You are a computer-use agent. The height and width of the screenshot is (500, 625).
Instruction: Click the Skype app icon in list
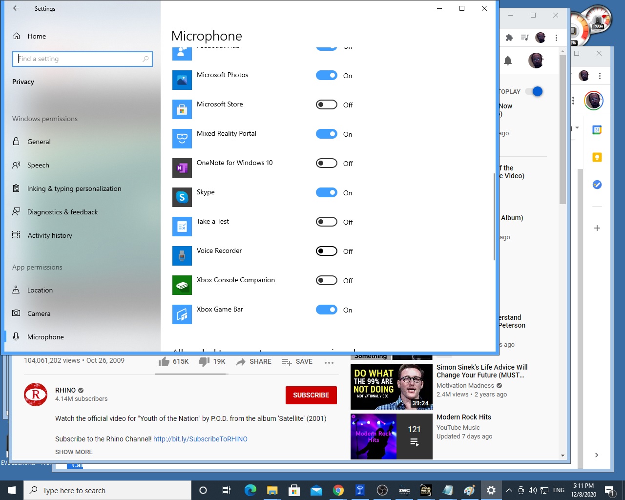182,197
